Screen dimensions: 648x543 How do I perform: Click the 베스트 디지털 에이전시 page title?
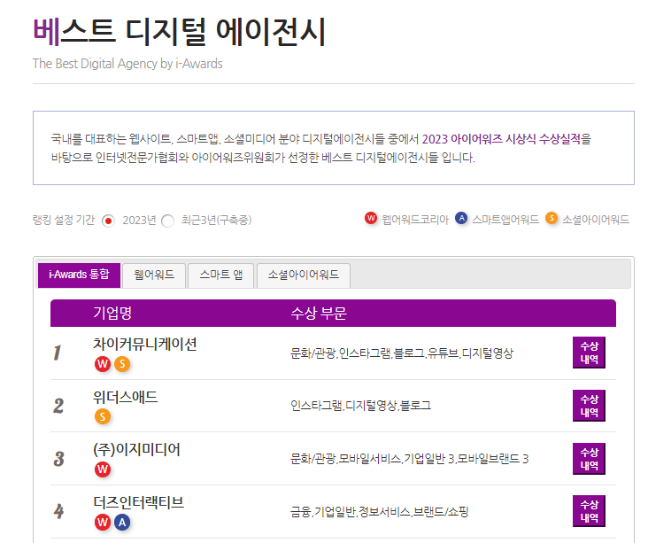(x=180, y=31)
